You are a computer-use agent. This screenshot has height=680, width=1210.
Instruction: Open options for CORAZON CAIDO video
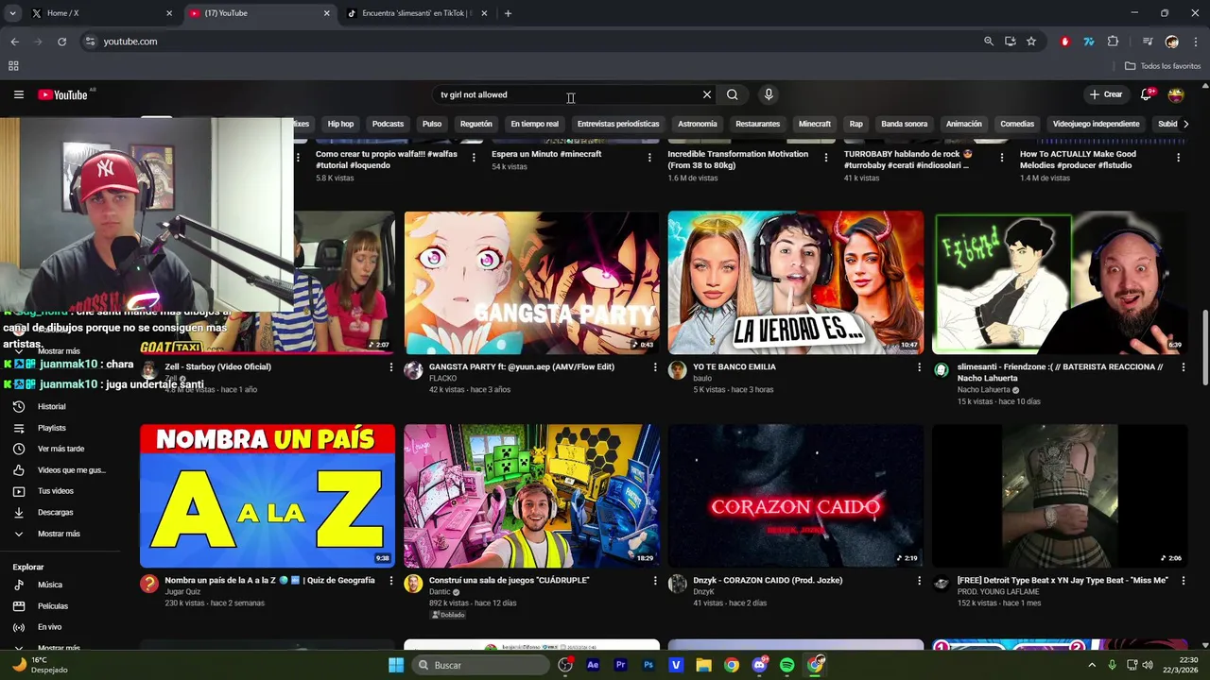919,580
